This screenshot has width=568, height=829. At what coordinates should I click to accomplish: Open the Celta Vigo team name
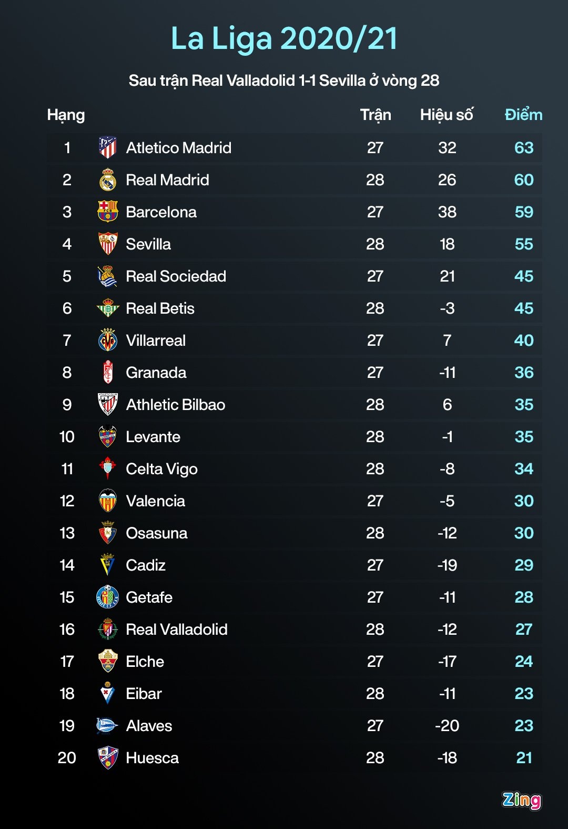(161, 469)
